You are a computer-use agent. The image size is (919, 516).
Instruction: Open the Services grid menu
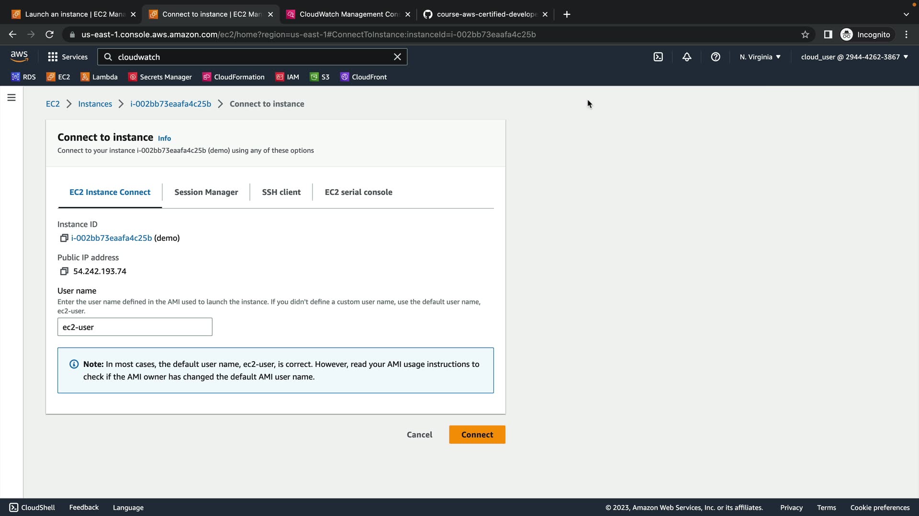(67, 57)
